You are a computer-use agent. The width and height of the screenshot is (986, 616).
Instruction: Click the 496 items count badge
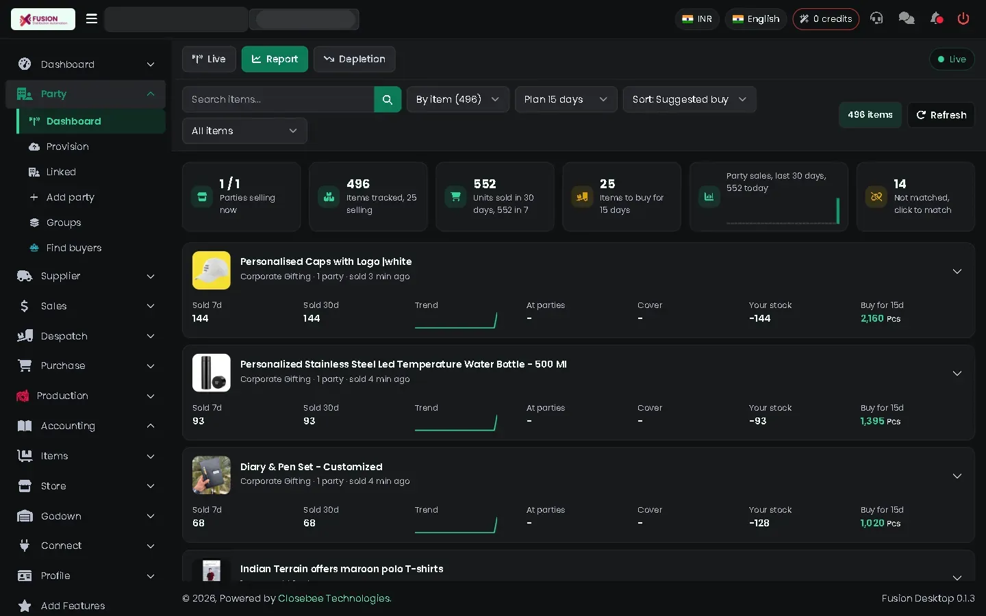point(870,115)
